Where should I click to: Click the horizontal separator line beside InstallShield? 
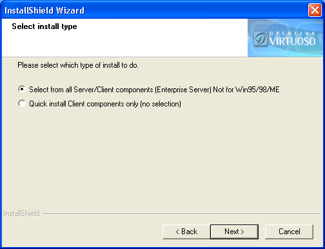pos(182,214)
